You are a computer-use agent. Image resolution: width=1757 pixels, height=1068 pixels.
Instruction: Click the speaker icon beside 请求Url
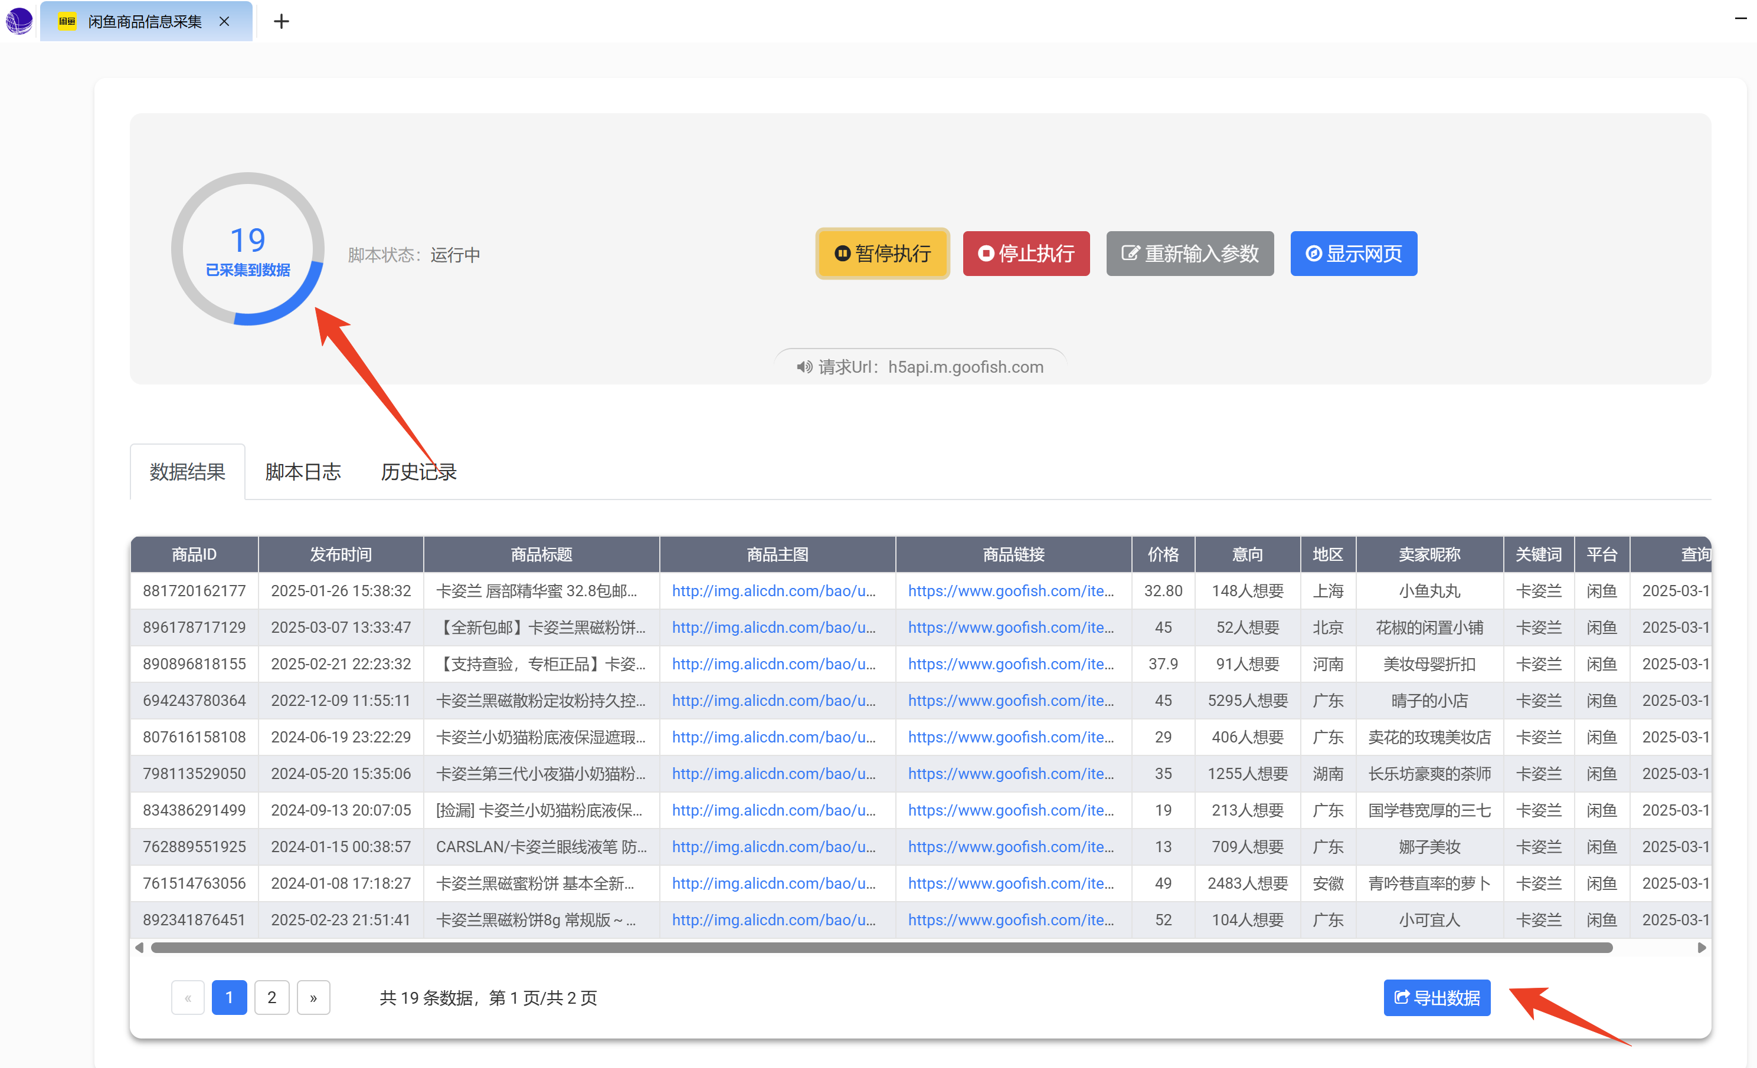point(804,367)
